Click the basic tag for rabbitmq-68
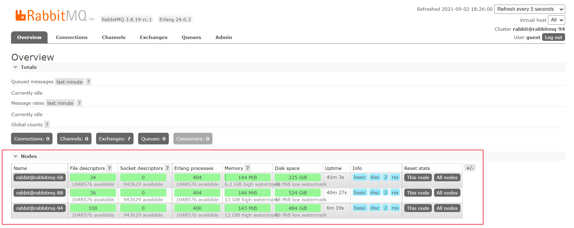This screenshot has height=228, width=574. pyautogui.click(x=360, y=177)
